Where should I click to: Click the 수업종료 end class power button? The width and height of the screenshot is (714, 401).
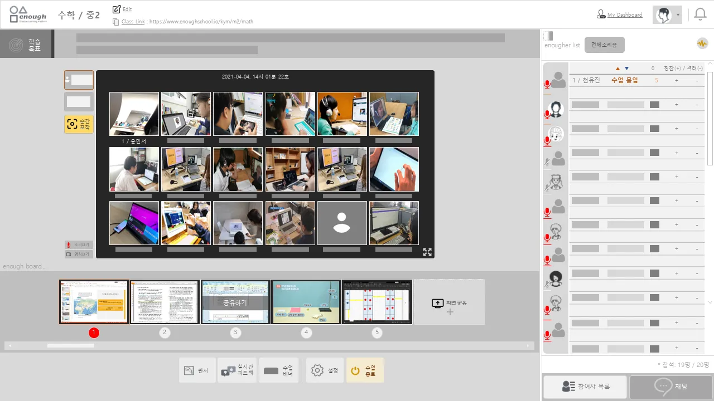coord(365,370)
